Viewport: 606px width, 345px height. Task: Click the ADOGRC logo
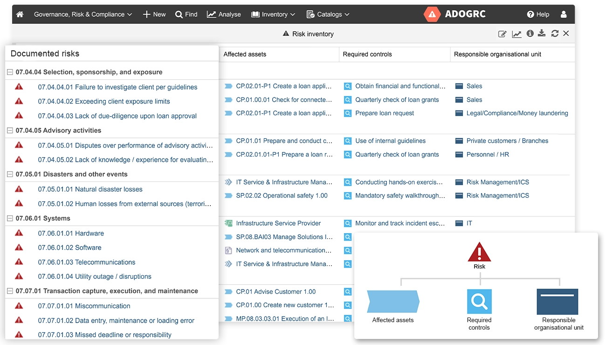pos(455,14)
